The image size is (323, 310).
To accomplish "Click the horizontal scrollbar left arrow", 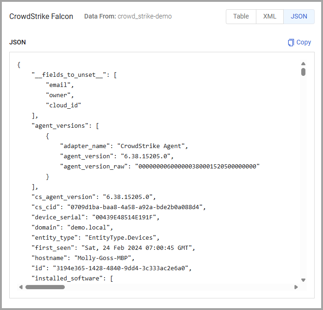I will (x=21, y=287).
